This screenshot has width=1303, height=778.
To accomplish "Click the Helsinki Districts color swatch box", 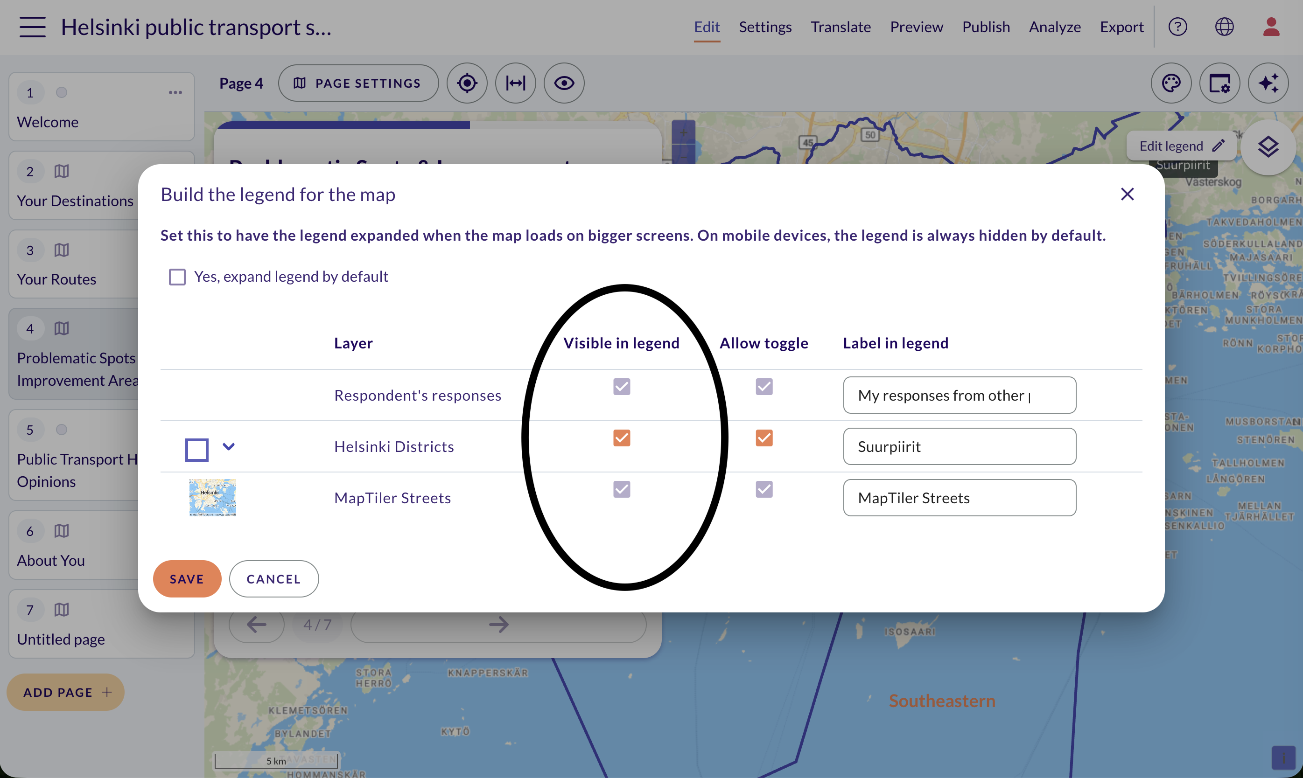I will (196, 450).
